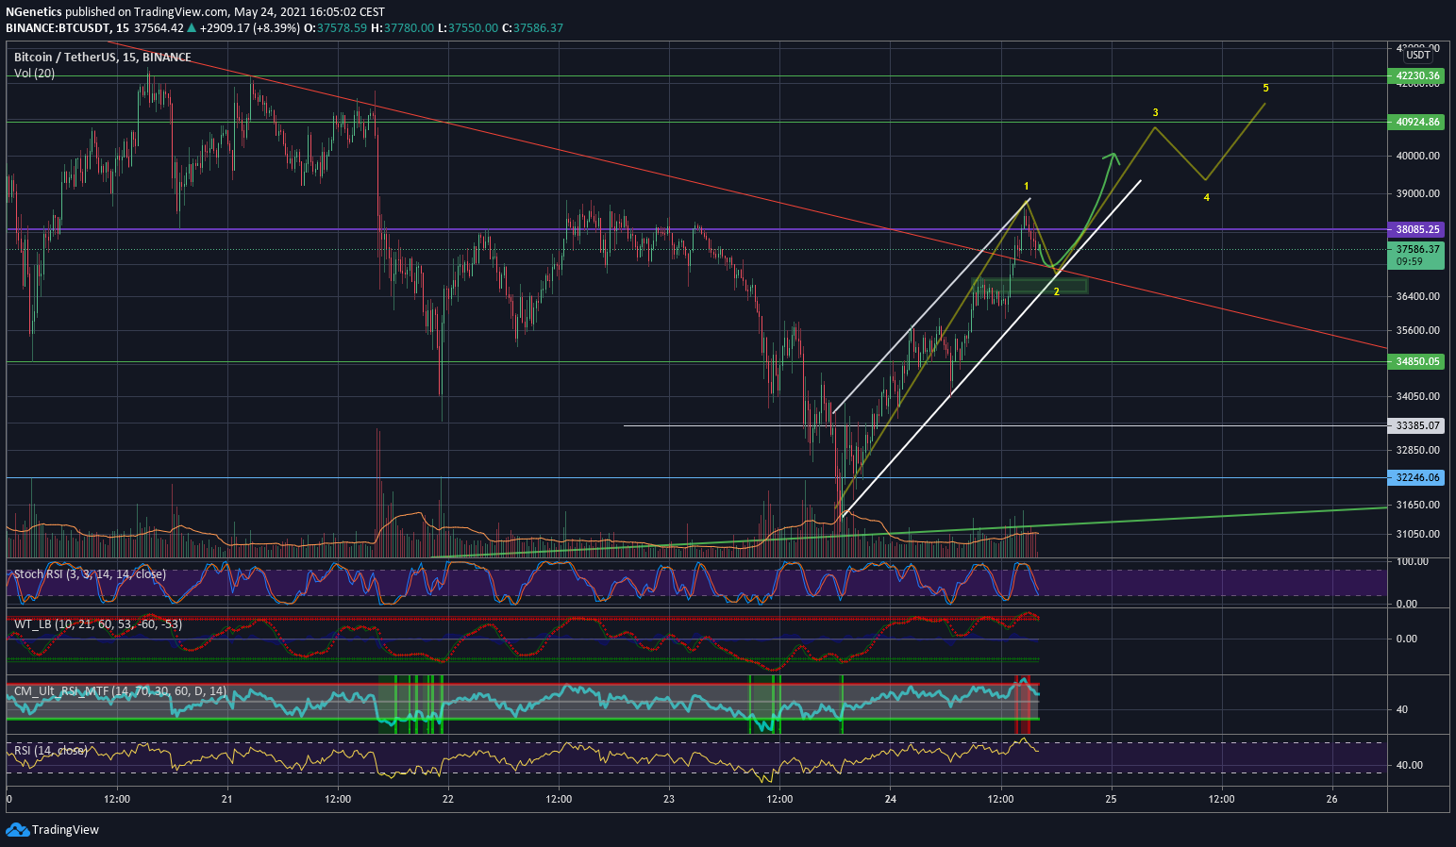Click the date label 22 on time axis
The height and width of the screenshot is (847, 1456).
click(448, 800)
